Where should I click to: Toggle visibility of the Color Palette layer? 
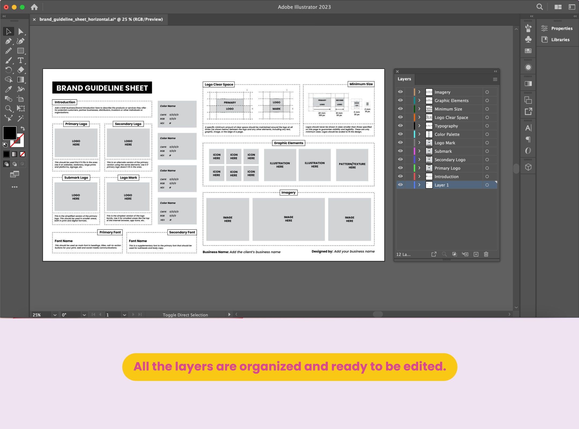coord(400,134)
